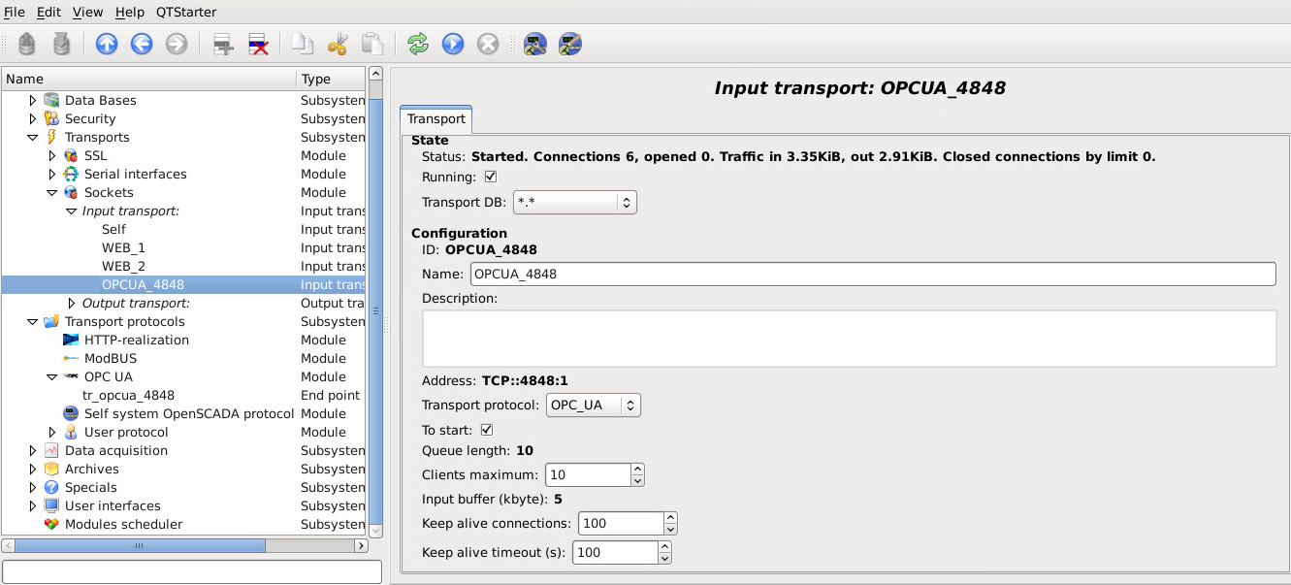Image resolution: width=1291 pixels, height=585 pixels.
Task: Click into the Name input field
Action: coord(871,275)
